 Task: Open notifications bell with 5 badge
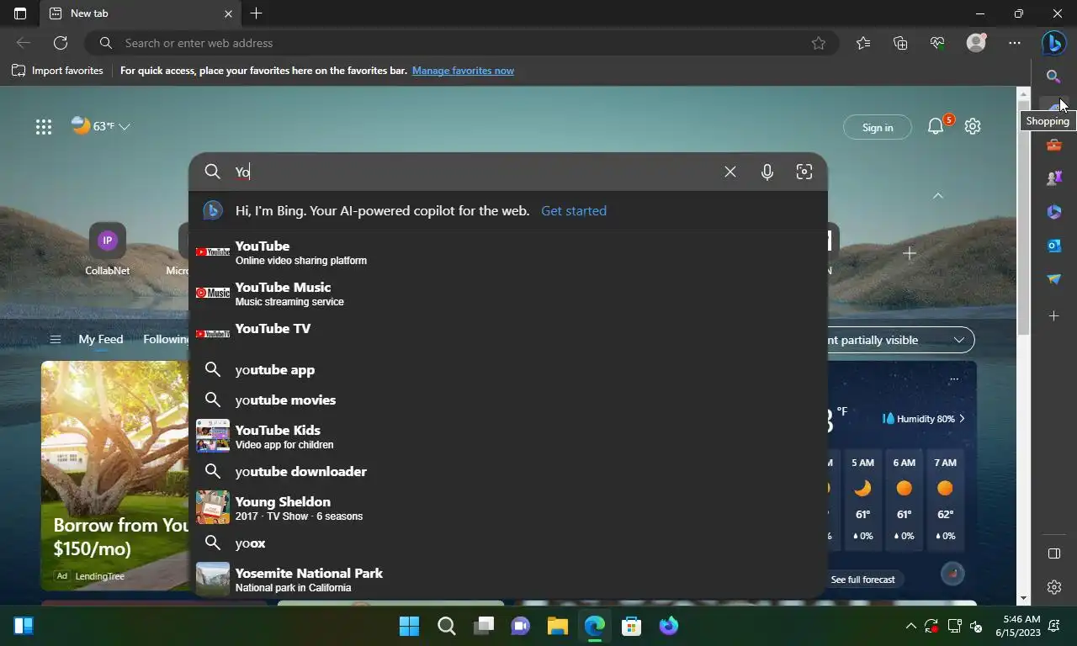tap(936, 126)
